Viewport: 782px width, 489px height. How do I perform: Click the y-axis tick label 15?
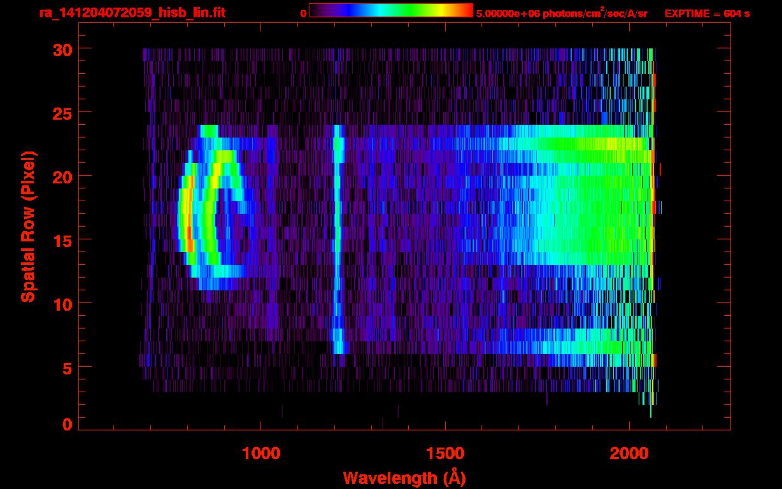[61, 240]
